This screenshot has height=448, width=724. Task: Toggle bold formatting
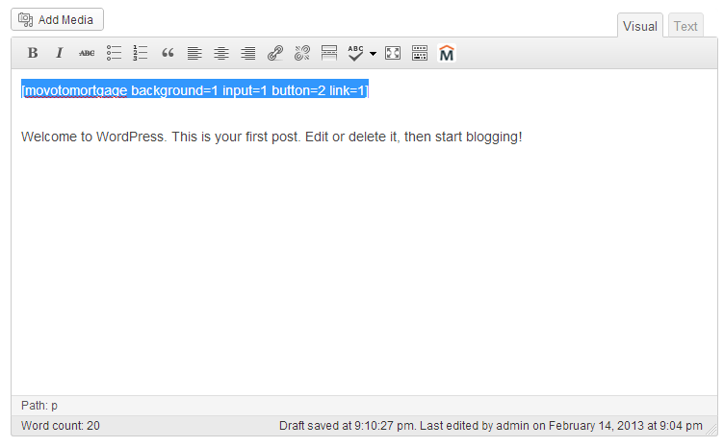pos(33,54)
